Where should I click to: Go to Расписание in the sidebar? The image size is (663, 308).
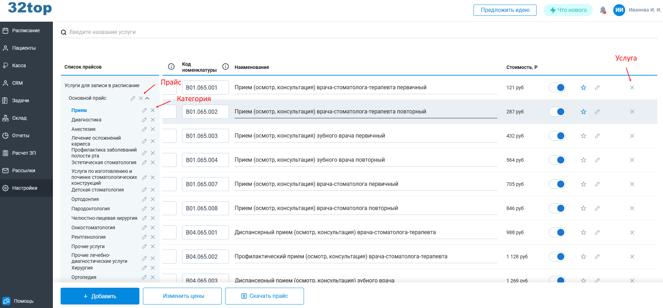[26, 30]
